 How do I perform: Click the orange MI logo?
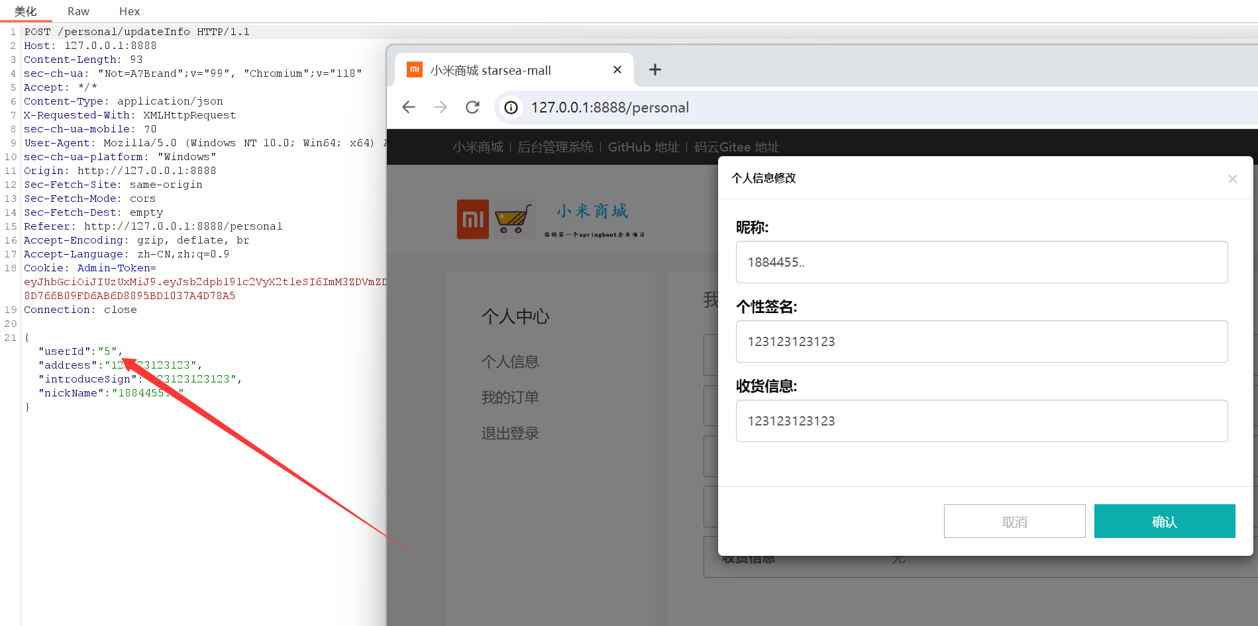click(x=473, y=220)
